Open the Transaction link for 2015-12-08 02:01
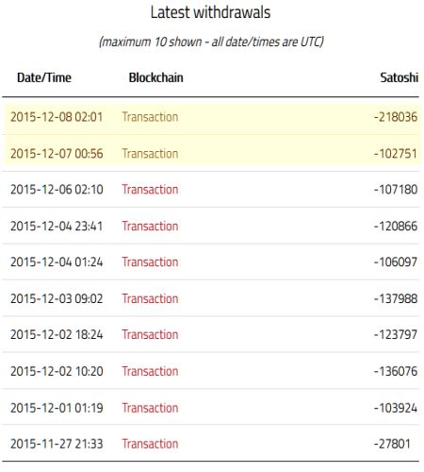This screenshot has height=472, width=424. click(x=150, y=117)
